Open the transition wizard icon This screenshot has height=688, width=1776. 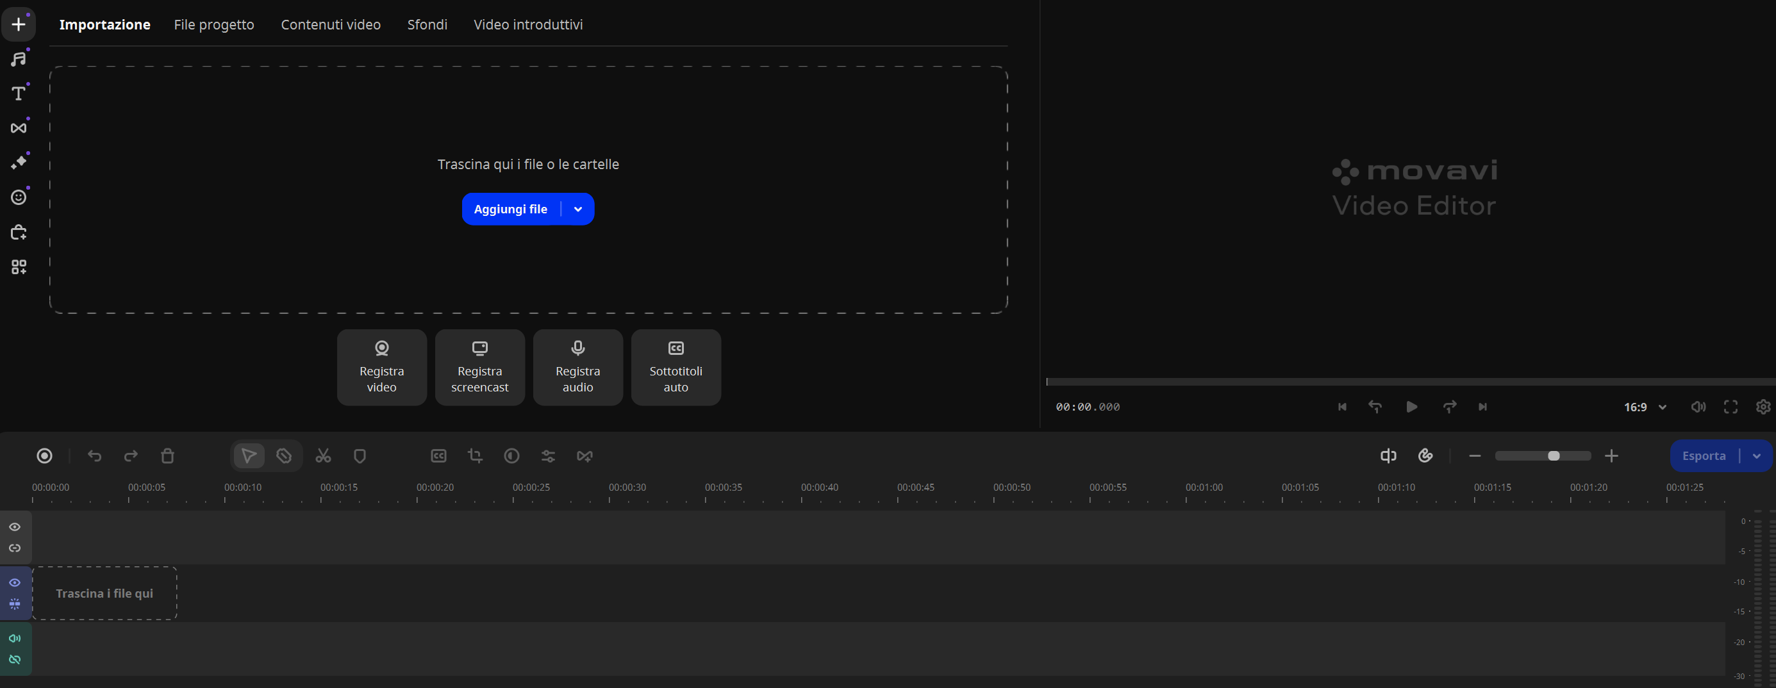pyautogui.click(x=585, y=455)
